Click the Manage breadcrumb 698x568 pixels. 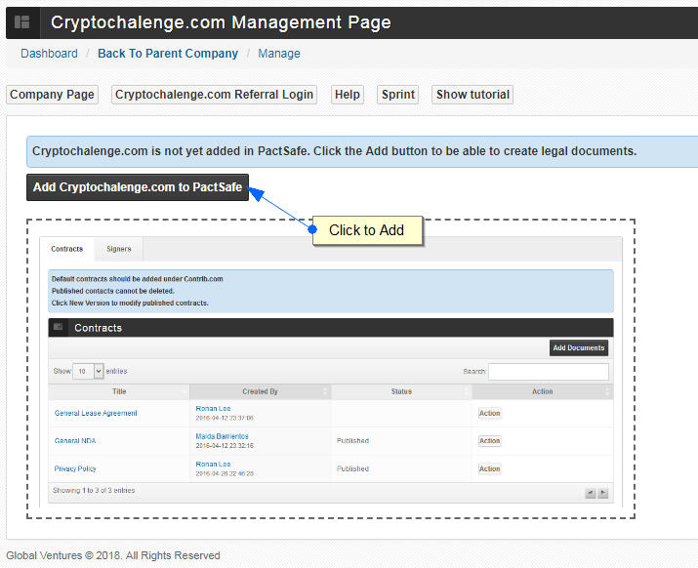pyautogui.click(x=279, y=54)
